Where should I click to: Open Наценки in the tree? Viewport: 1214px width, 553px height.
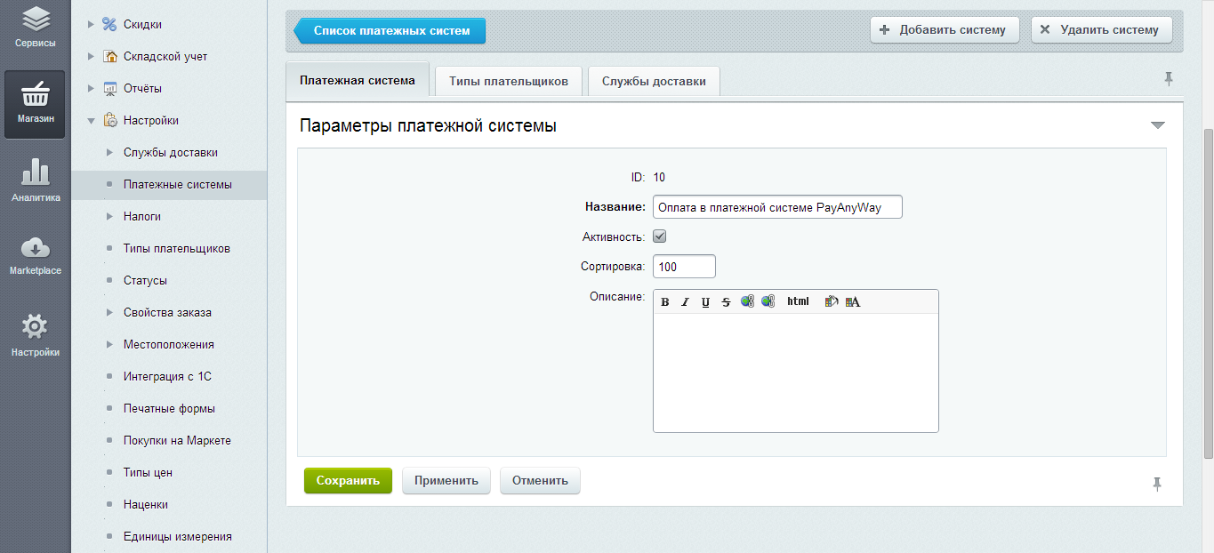146,504
